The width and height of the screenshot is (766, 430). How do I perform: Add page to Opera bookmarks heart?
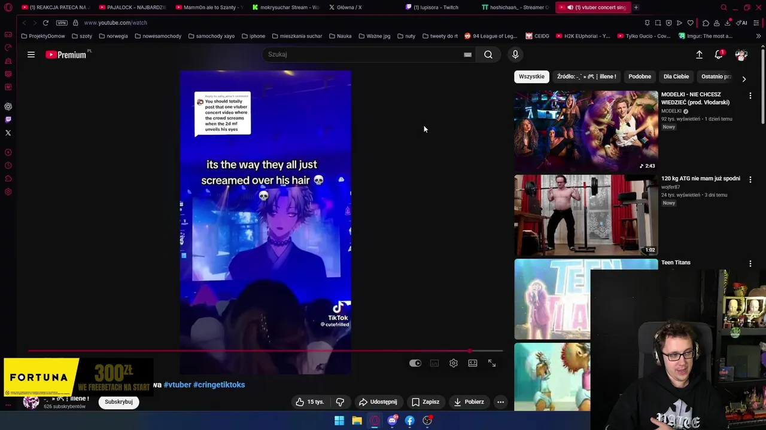click(x=690, y=23)
